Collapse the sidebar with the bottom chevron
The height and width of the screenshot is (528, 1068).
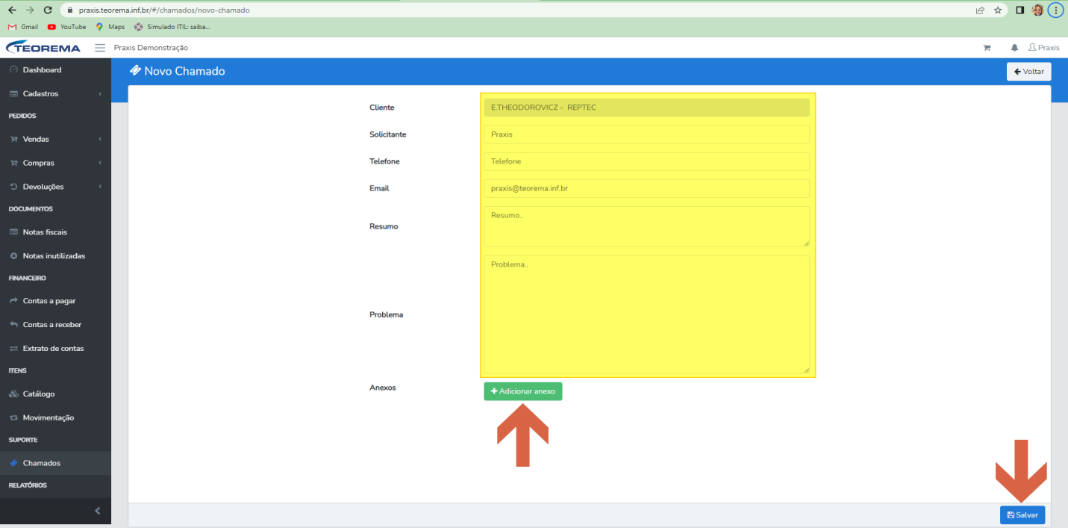point(97,512)
